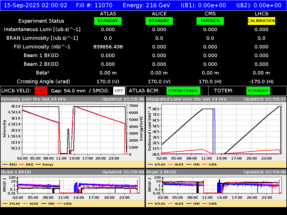Click the Beam 2 BKGD plot area
Image resolution: width=287 pixels, height=215 pixels.
click(222, 185)
